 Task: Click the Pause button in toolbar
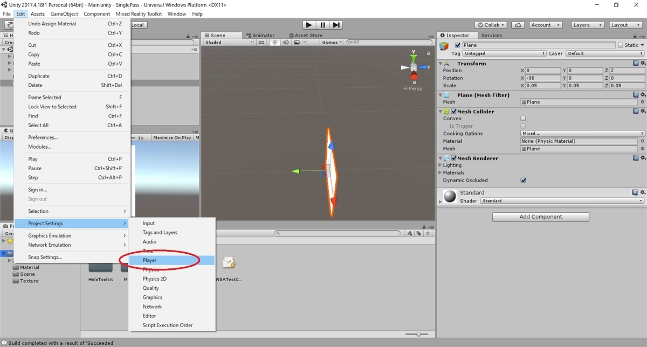pos(322,25)
